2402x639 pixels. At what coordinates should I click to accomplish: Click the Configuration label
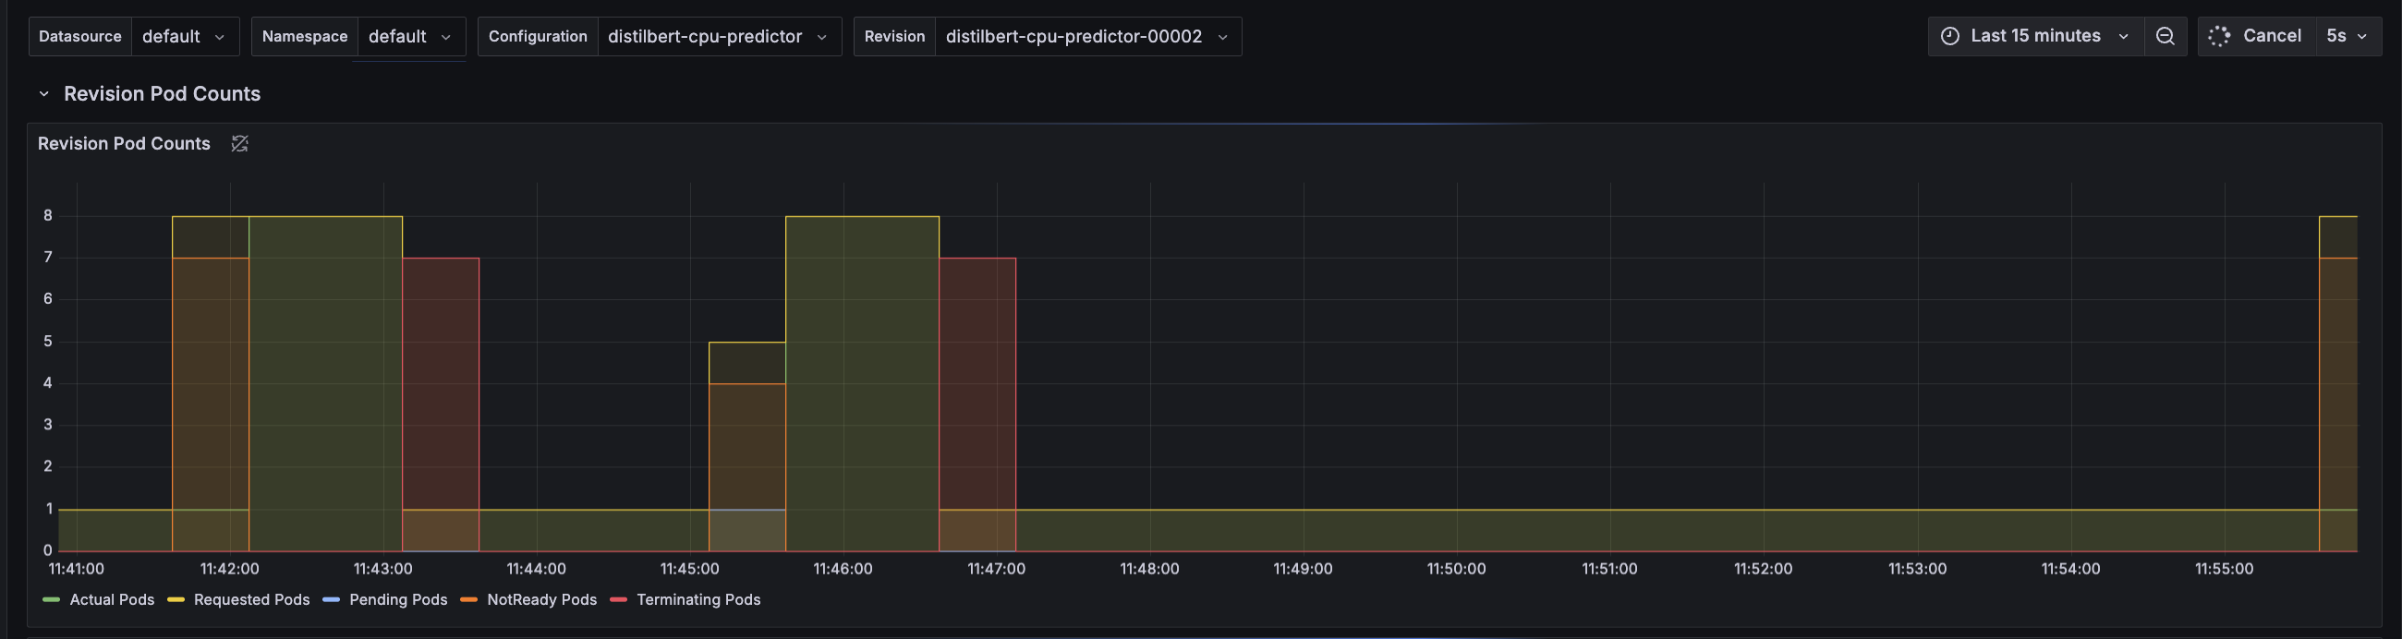pos(538,36)
